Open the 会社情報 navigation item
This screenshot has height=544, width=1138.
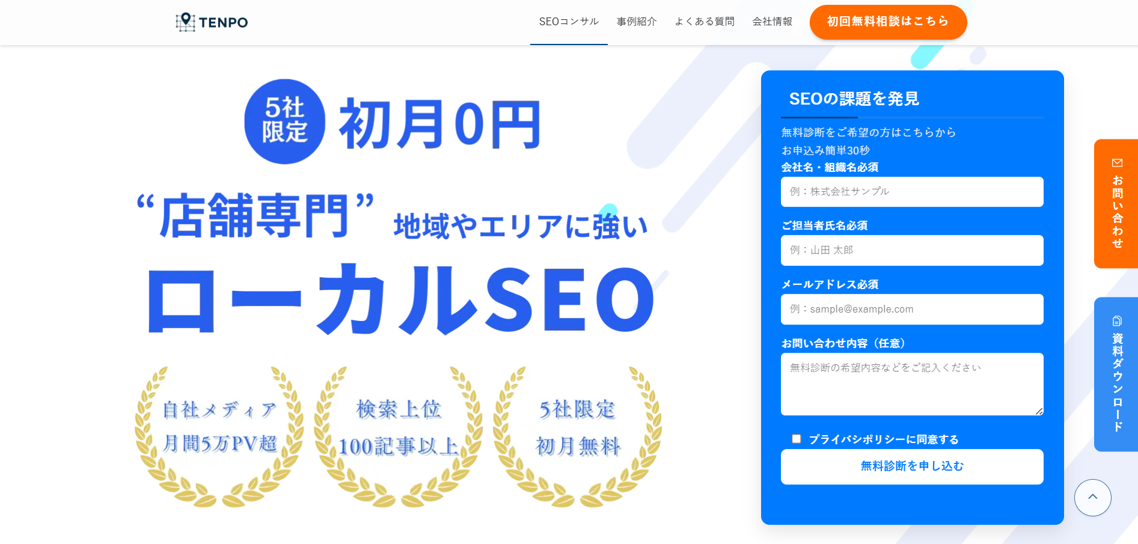772,22
